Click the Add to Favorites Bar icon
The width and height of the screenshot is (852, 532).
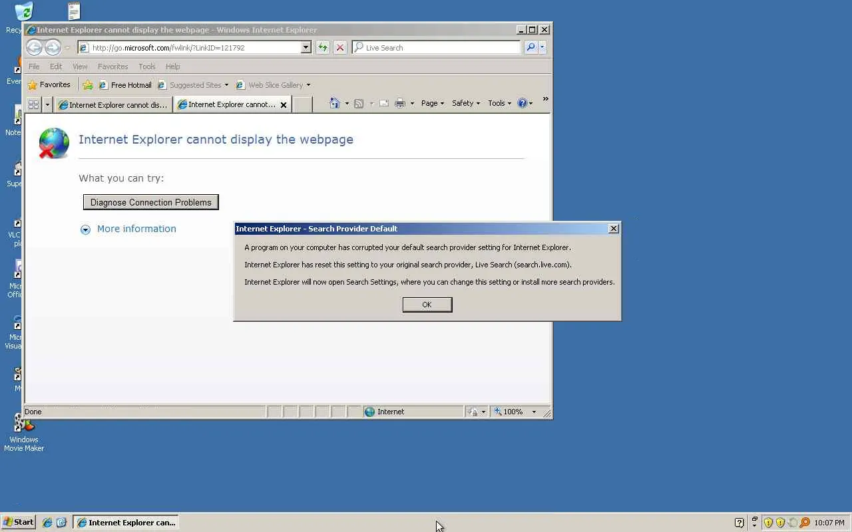[88, 84]
